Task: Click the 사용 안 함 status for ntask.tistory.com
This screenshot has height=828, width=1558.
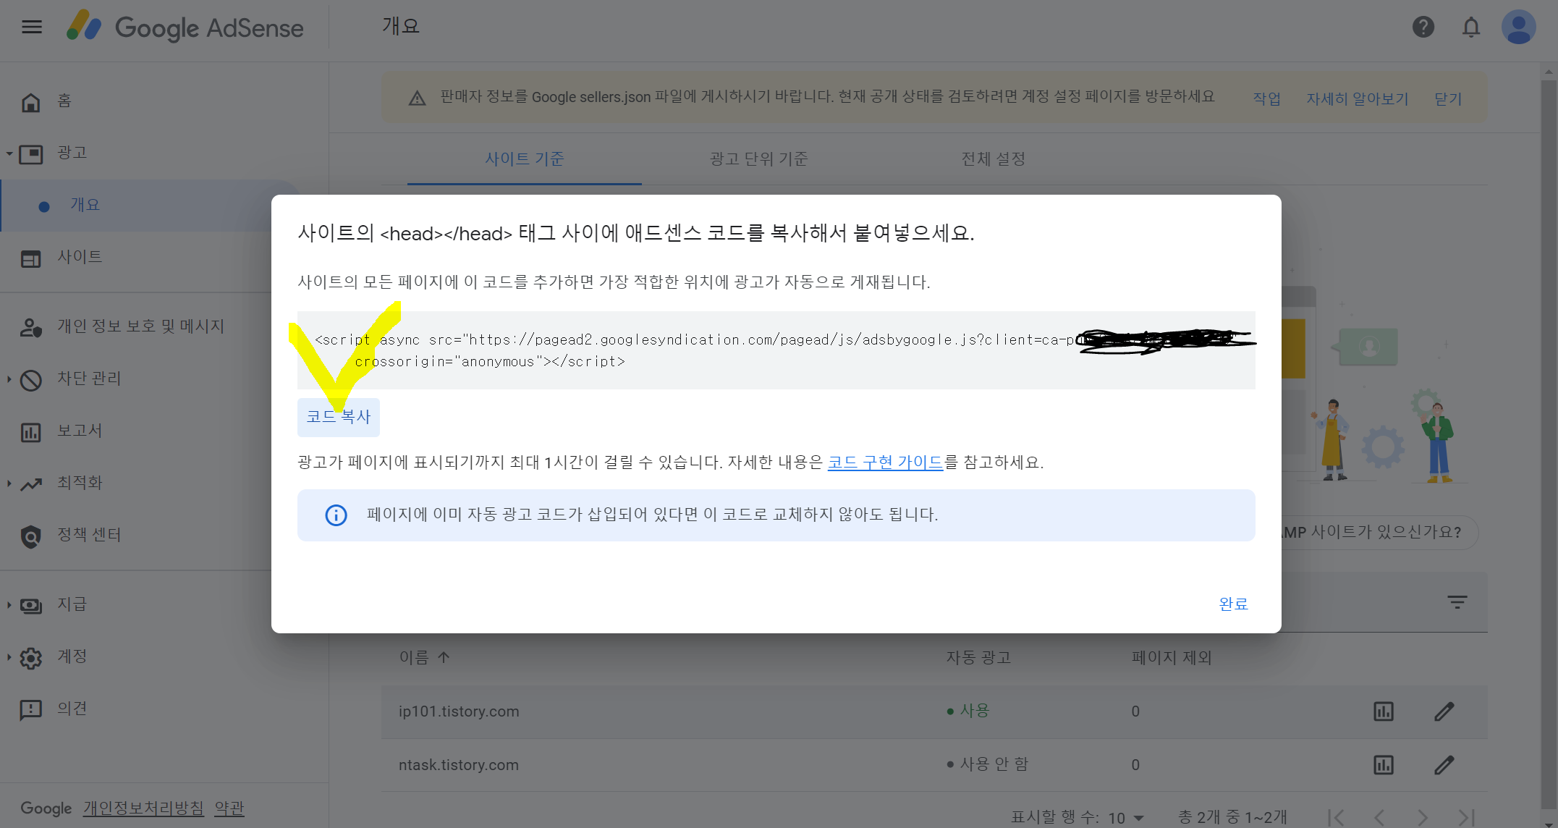Action: 987,764
